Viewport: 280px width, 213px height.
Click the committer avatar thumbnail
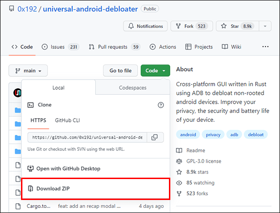[18, 93]
